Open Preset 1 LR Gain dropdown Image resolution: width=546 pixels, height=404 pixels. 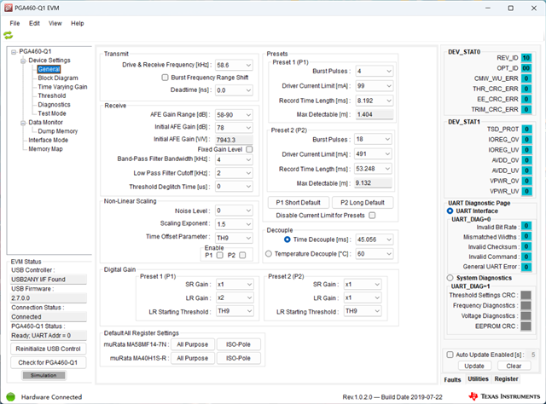tap(235, 297)
